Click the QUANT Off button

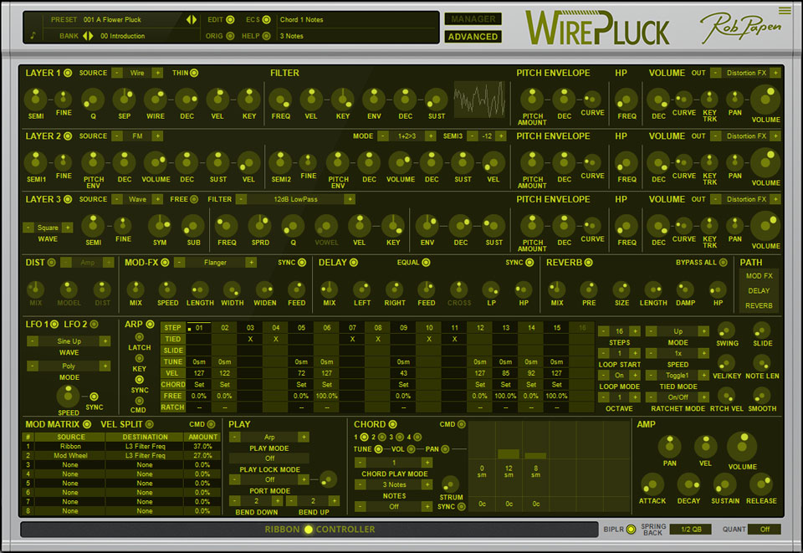coord(764,529)
